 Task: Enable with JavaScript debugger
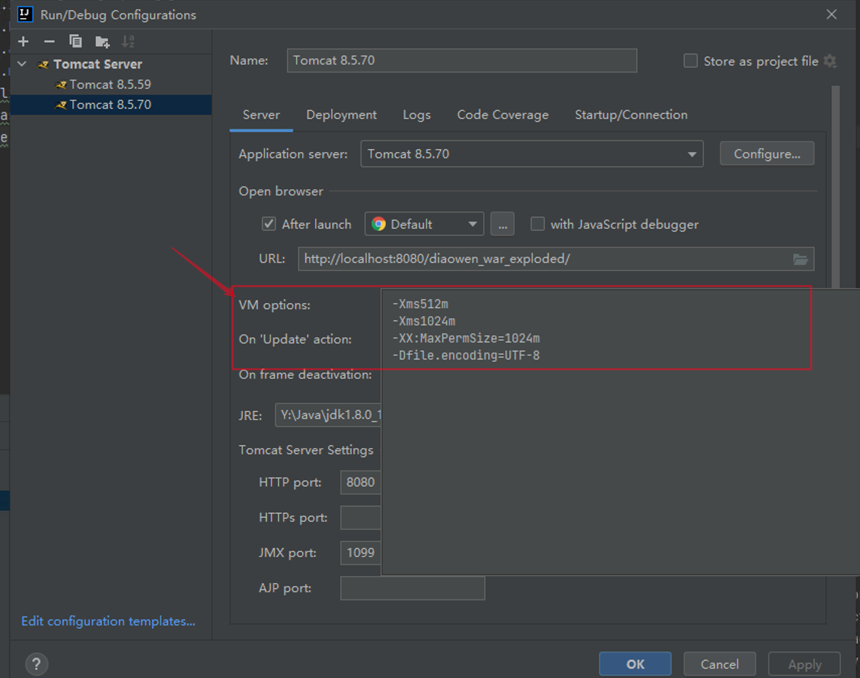point(537,224)
